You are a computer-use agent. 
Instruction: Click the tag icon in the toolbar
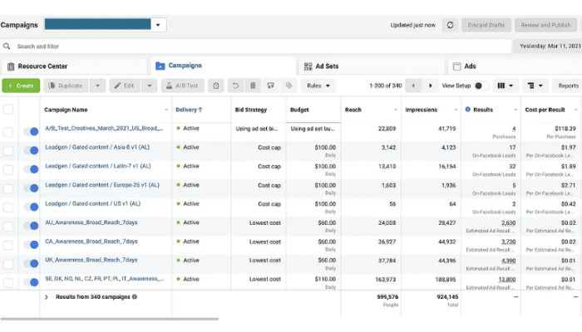(x=288, y=85)
